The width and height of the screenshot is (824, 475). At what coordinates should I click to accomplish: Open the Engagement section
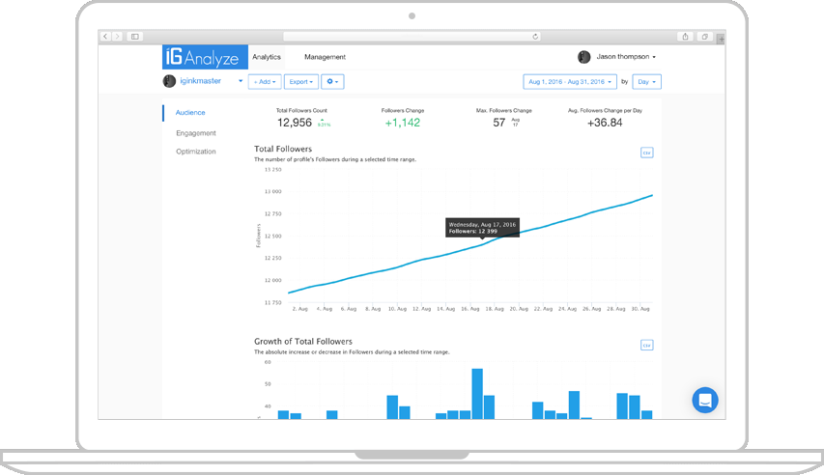click(196, 133)
